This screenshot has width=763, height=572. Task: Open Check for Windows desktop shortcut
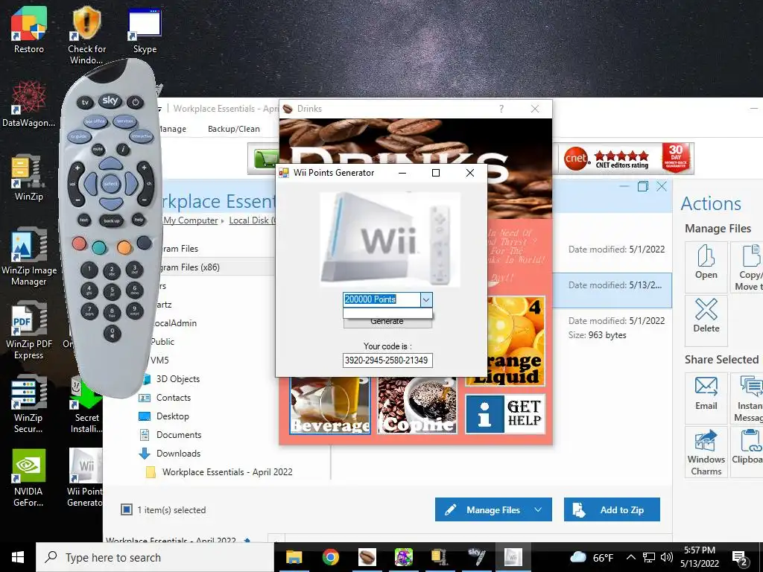pos(86,36)
